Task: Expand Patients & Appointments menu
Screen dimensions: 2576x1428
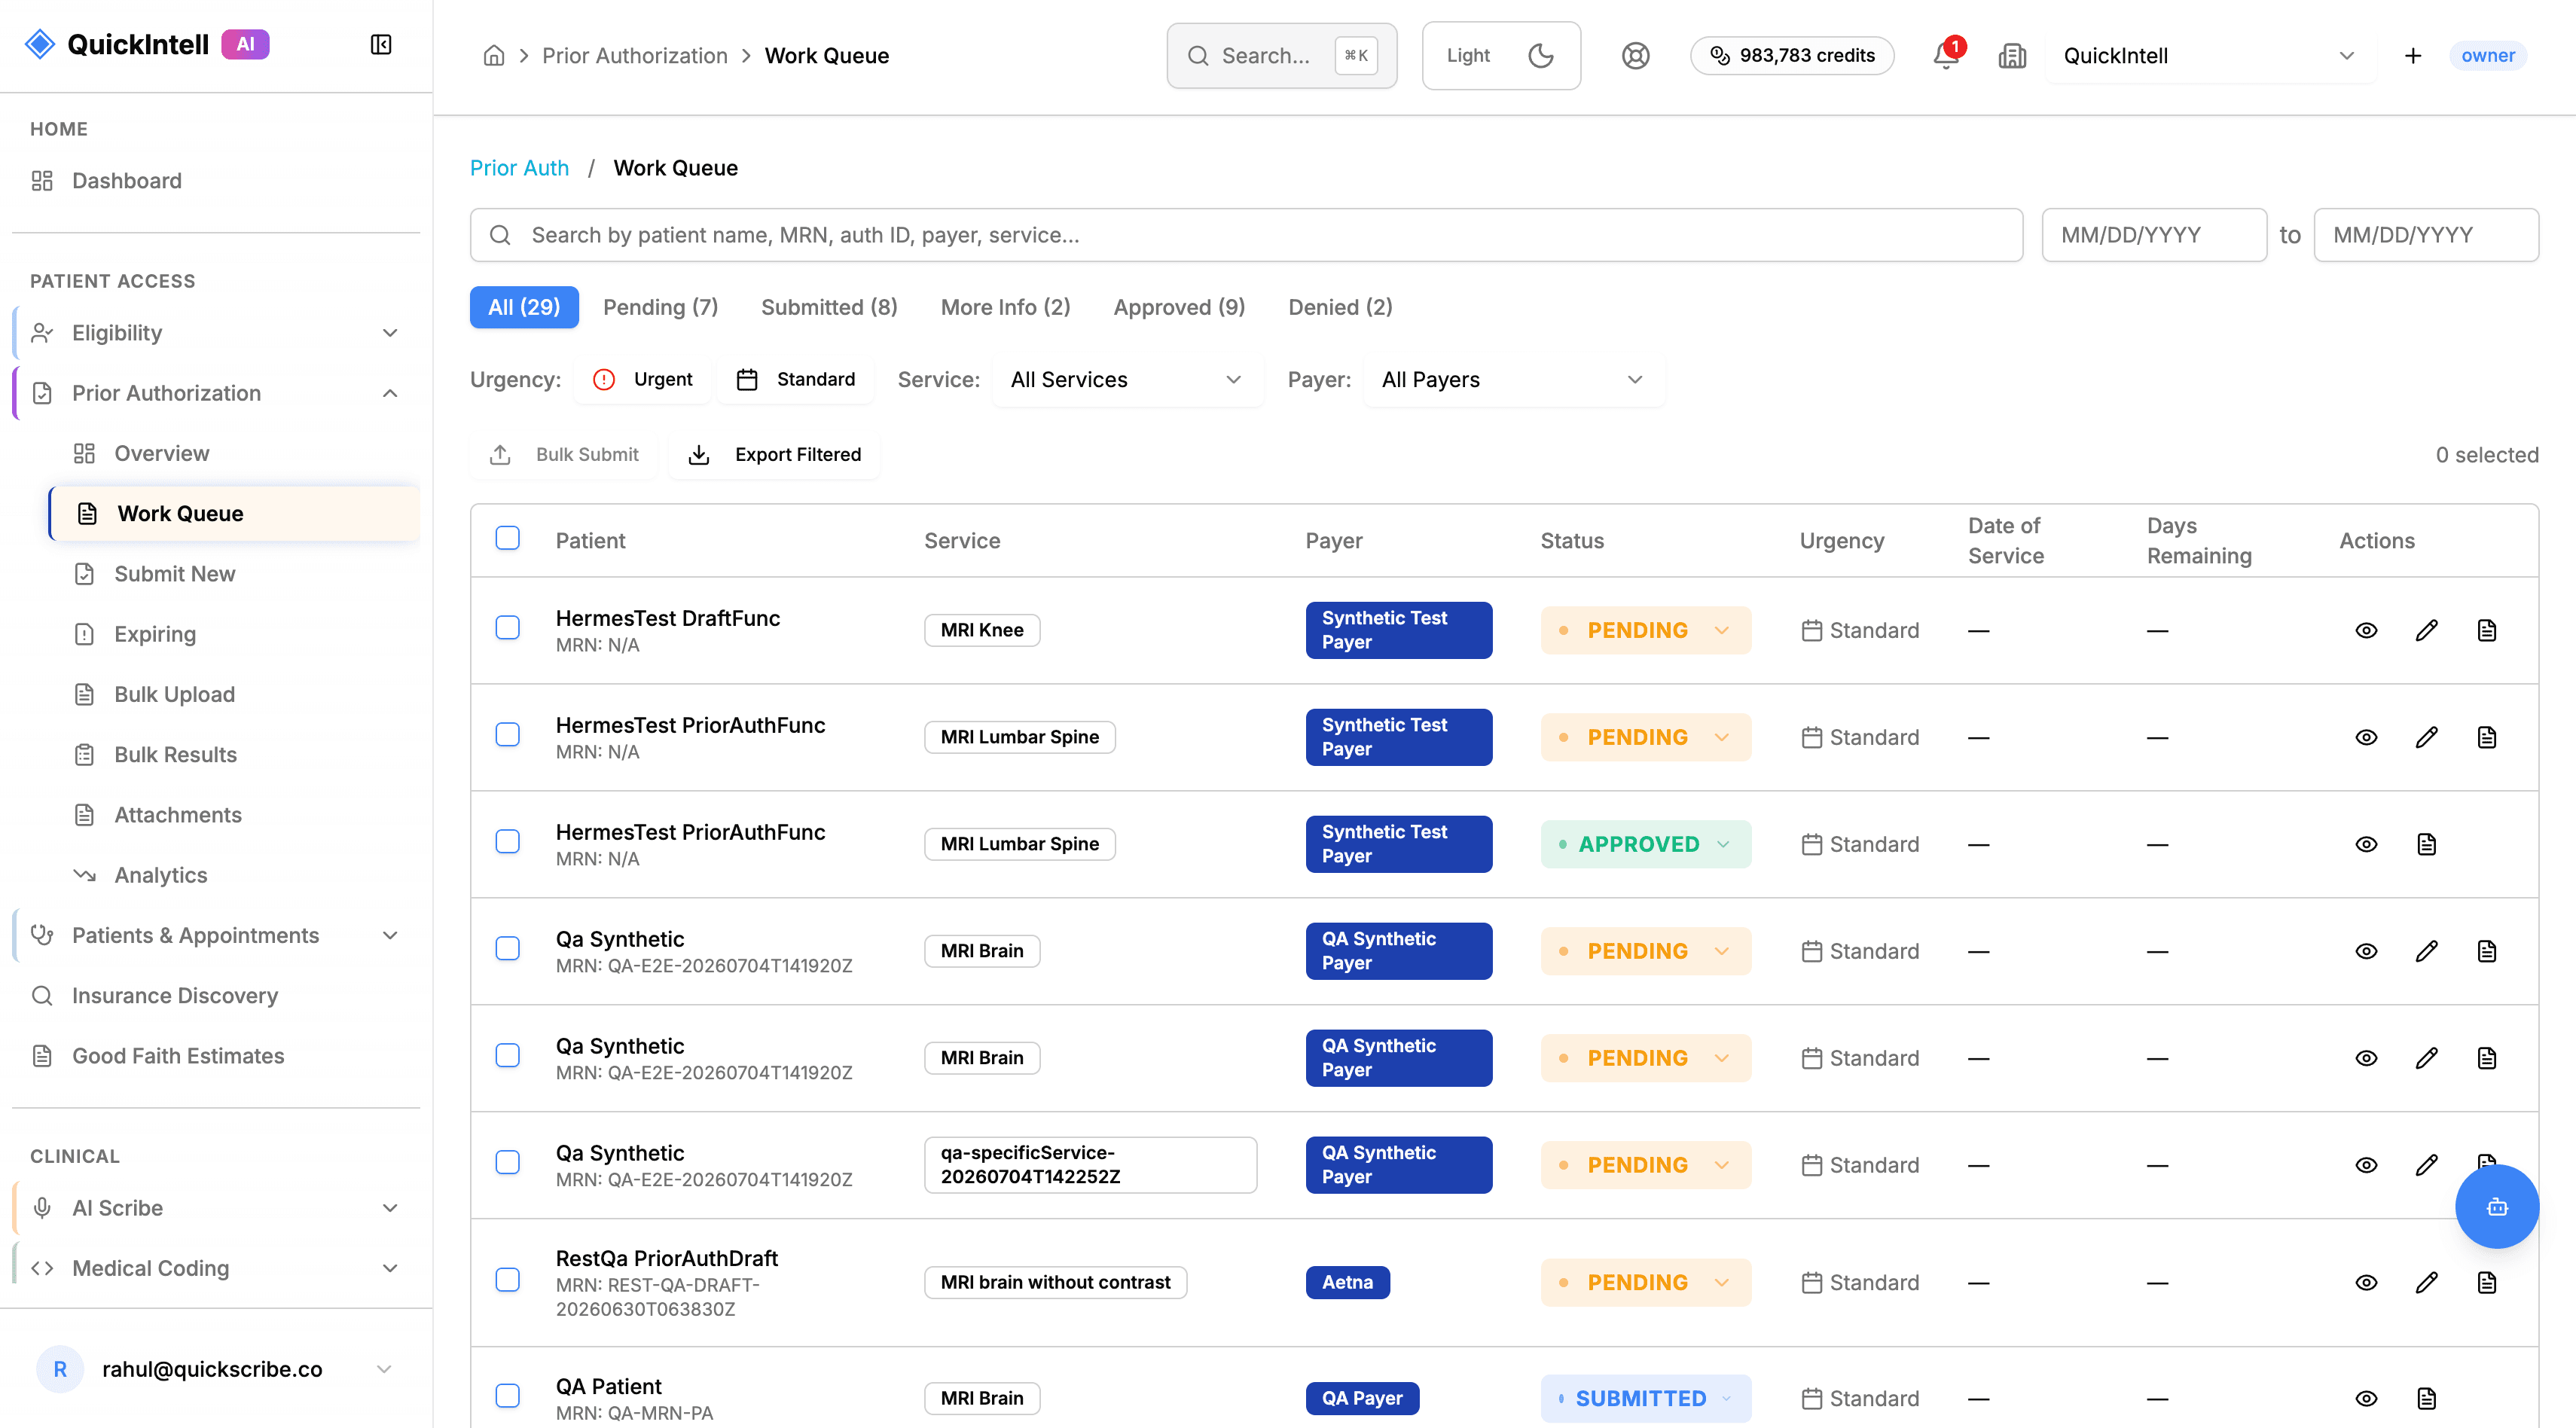Action: point(216,936)
